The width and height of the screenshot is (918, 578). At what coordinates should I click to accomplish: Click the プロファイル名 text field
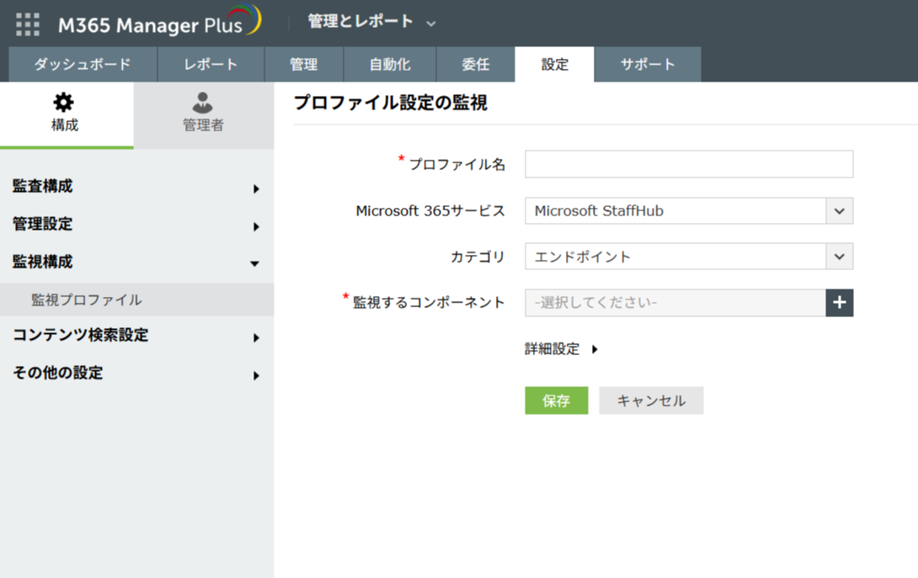click(x=688, y=164)
